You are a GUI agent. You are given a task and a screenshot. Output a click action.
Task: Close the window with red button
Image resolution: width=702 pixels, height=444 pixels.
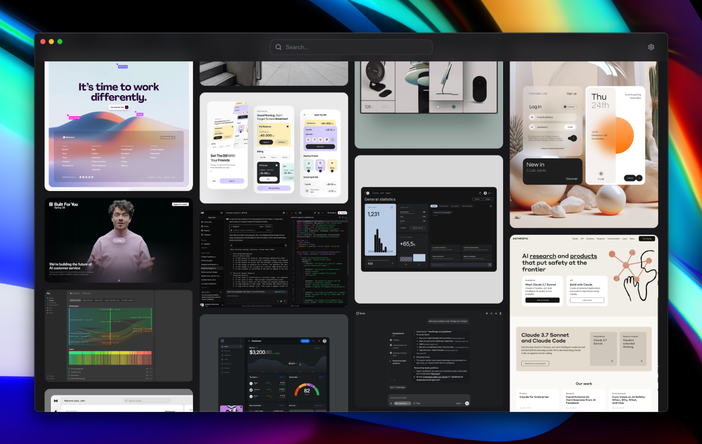(x=43, y=41)
